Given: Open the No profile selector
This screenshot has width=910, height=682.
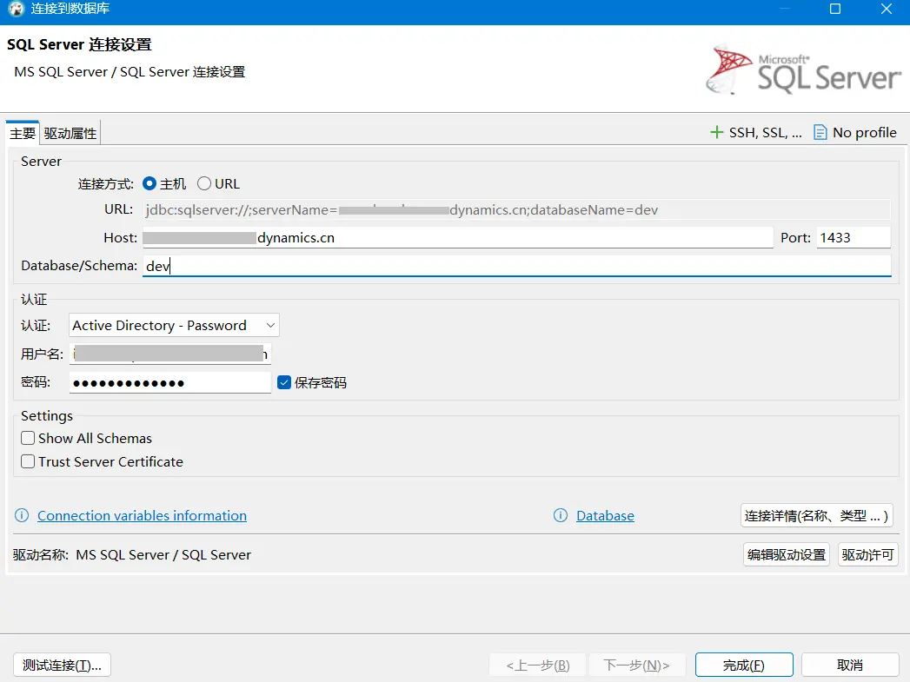Looking at the screenshot, I should click(855, 133).
